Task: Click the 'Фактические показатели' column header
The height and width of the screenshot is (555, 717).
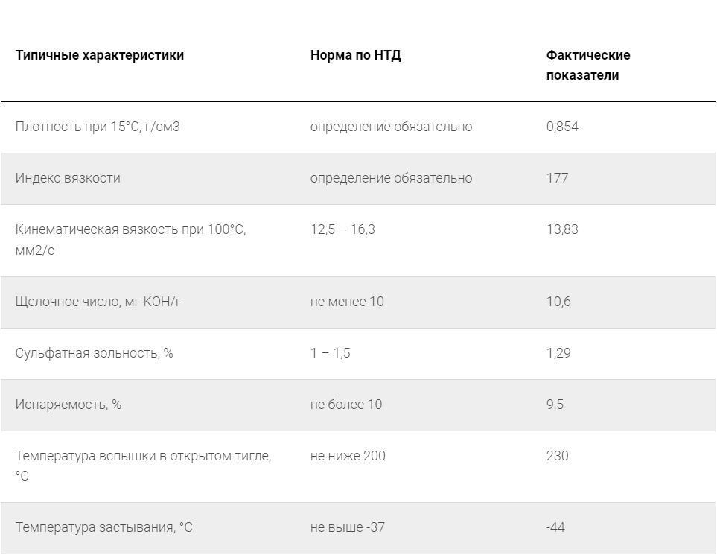Action: [x=588, y=65]
